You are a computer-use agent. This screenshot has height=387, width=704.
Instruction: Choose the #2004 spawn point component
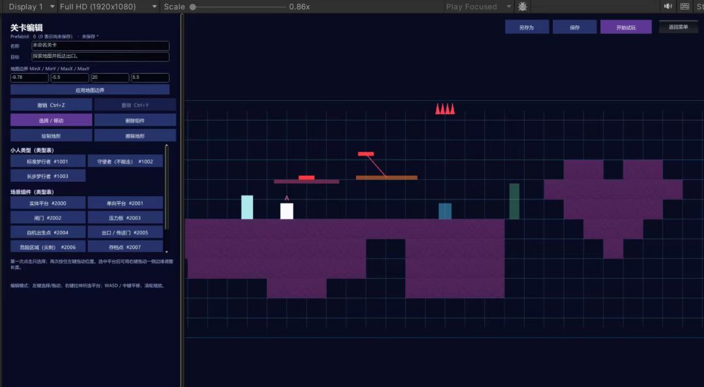coord(48,232)
